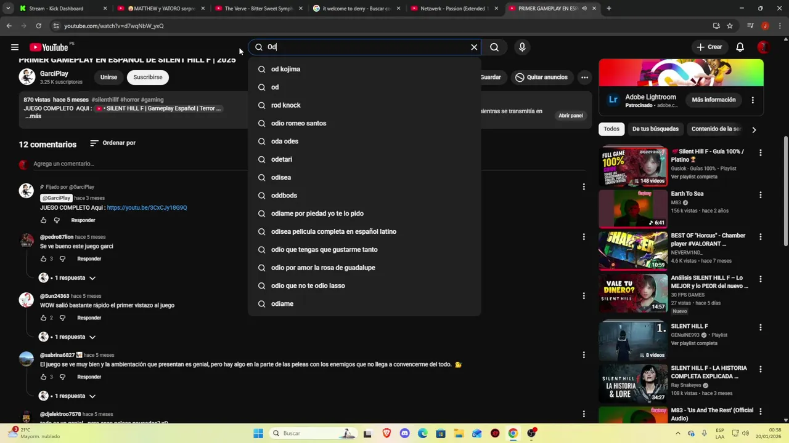
Task: Open Silent Hill F Guía 100% thumbnail
Action: point(633,166)
